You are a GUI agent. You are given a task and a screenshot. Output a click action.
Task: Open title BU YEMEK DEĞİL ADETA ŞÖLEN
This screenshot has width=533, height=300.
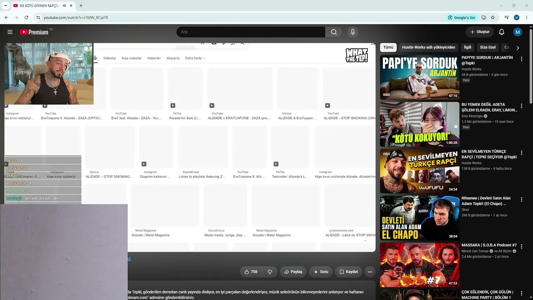[x=489, y=107]
